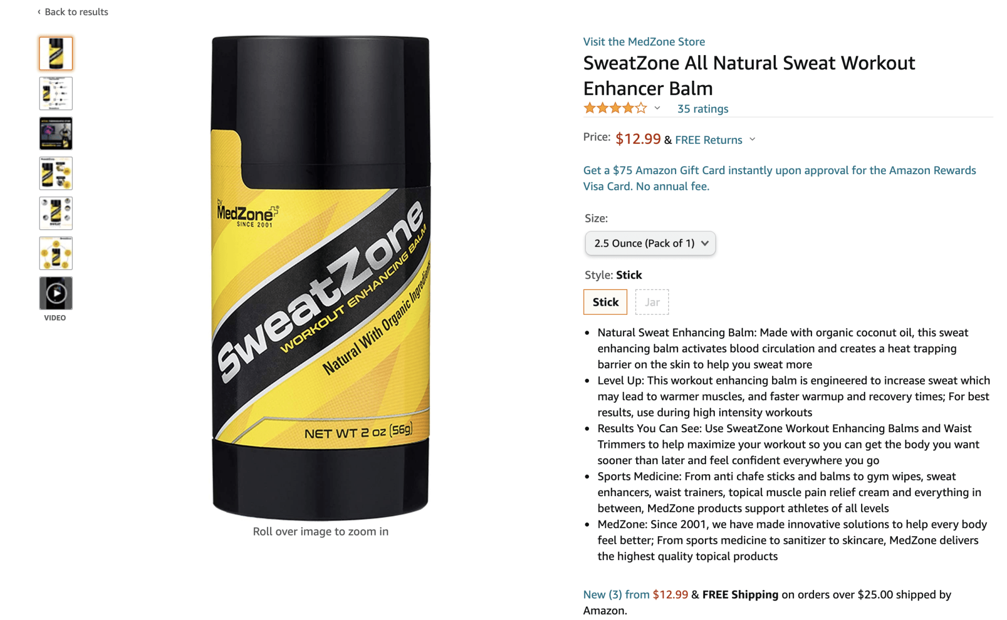Expand the FREE Returns chevron
Viewport: 1007px width, 620px height.
pyautogui.click(x=752, y=140)
